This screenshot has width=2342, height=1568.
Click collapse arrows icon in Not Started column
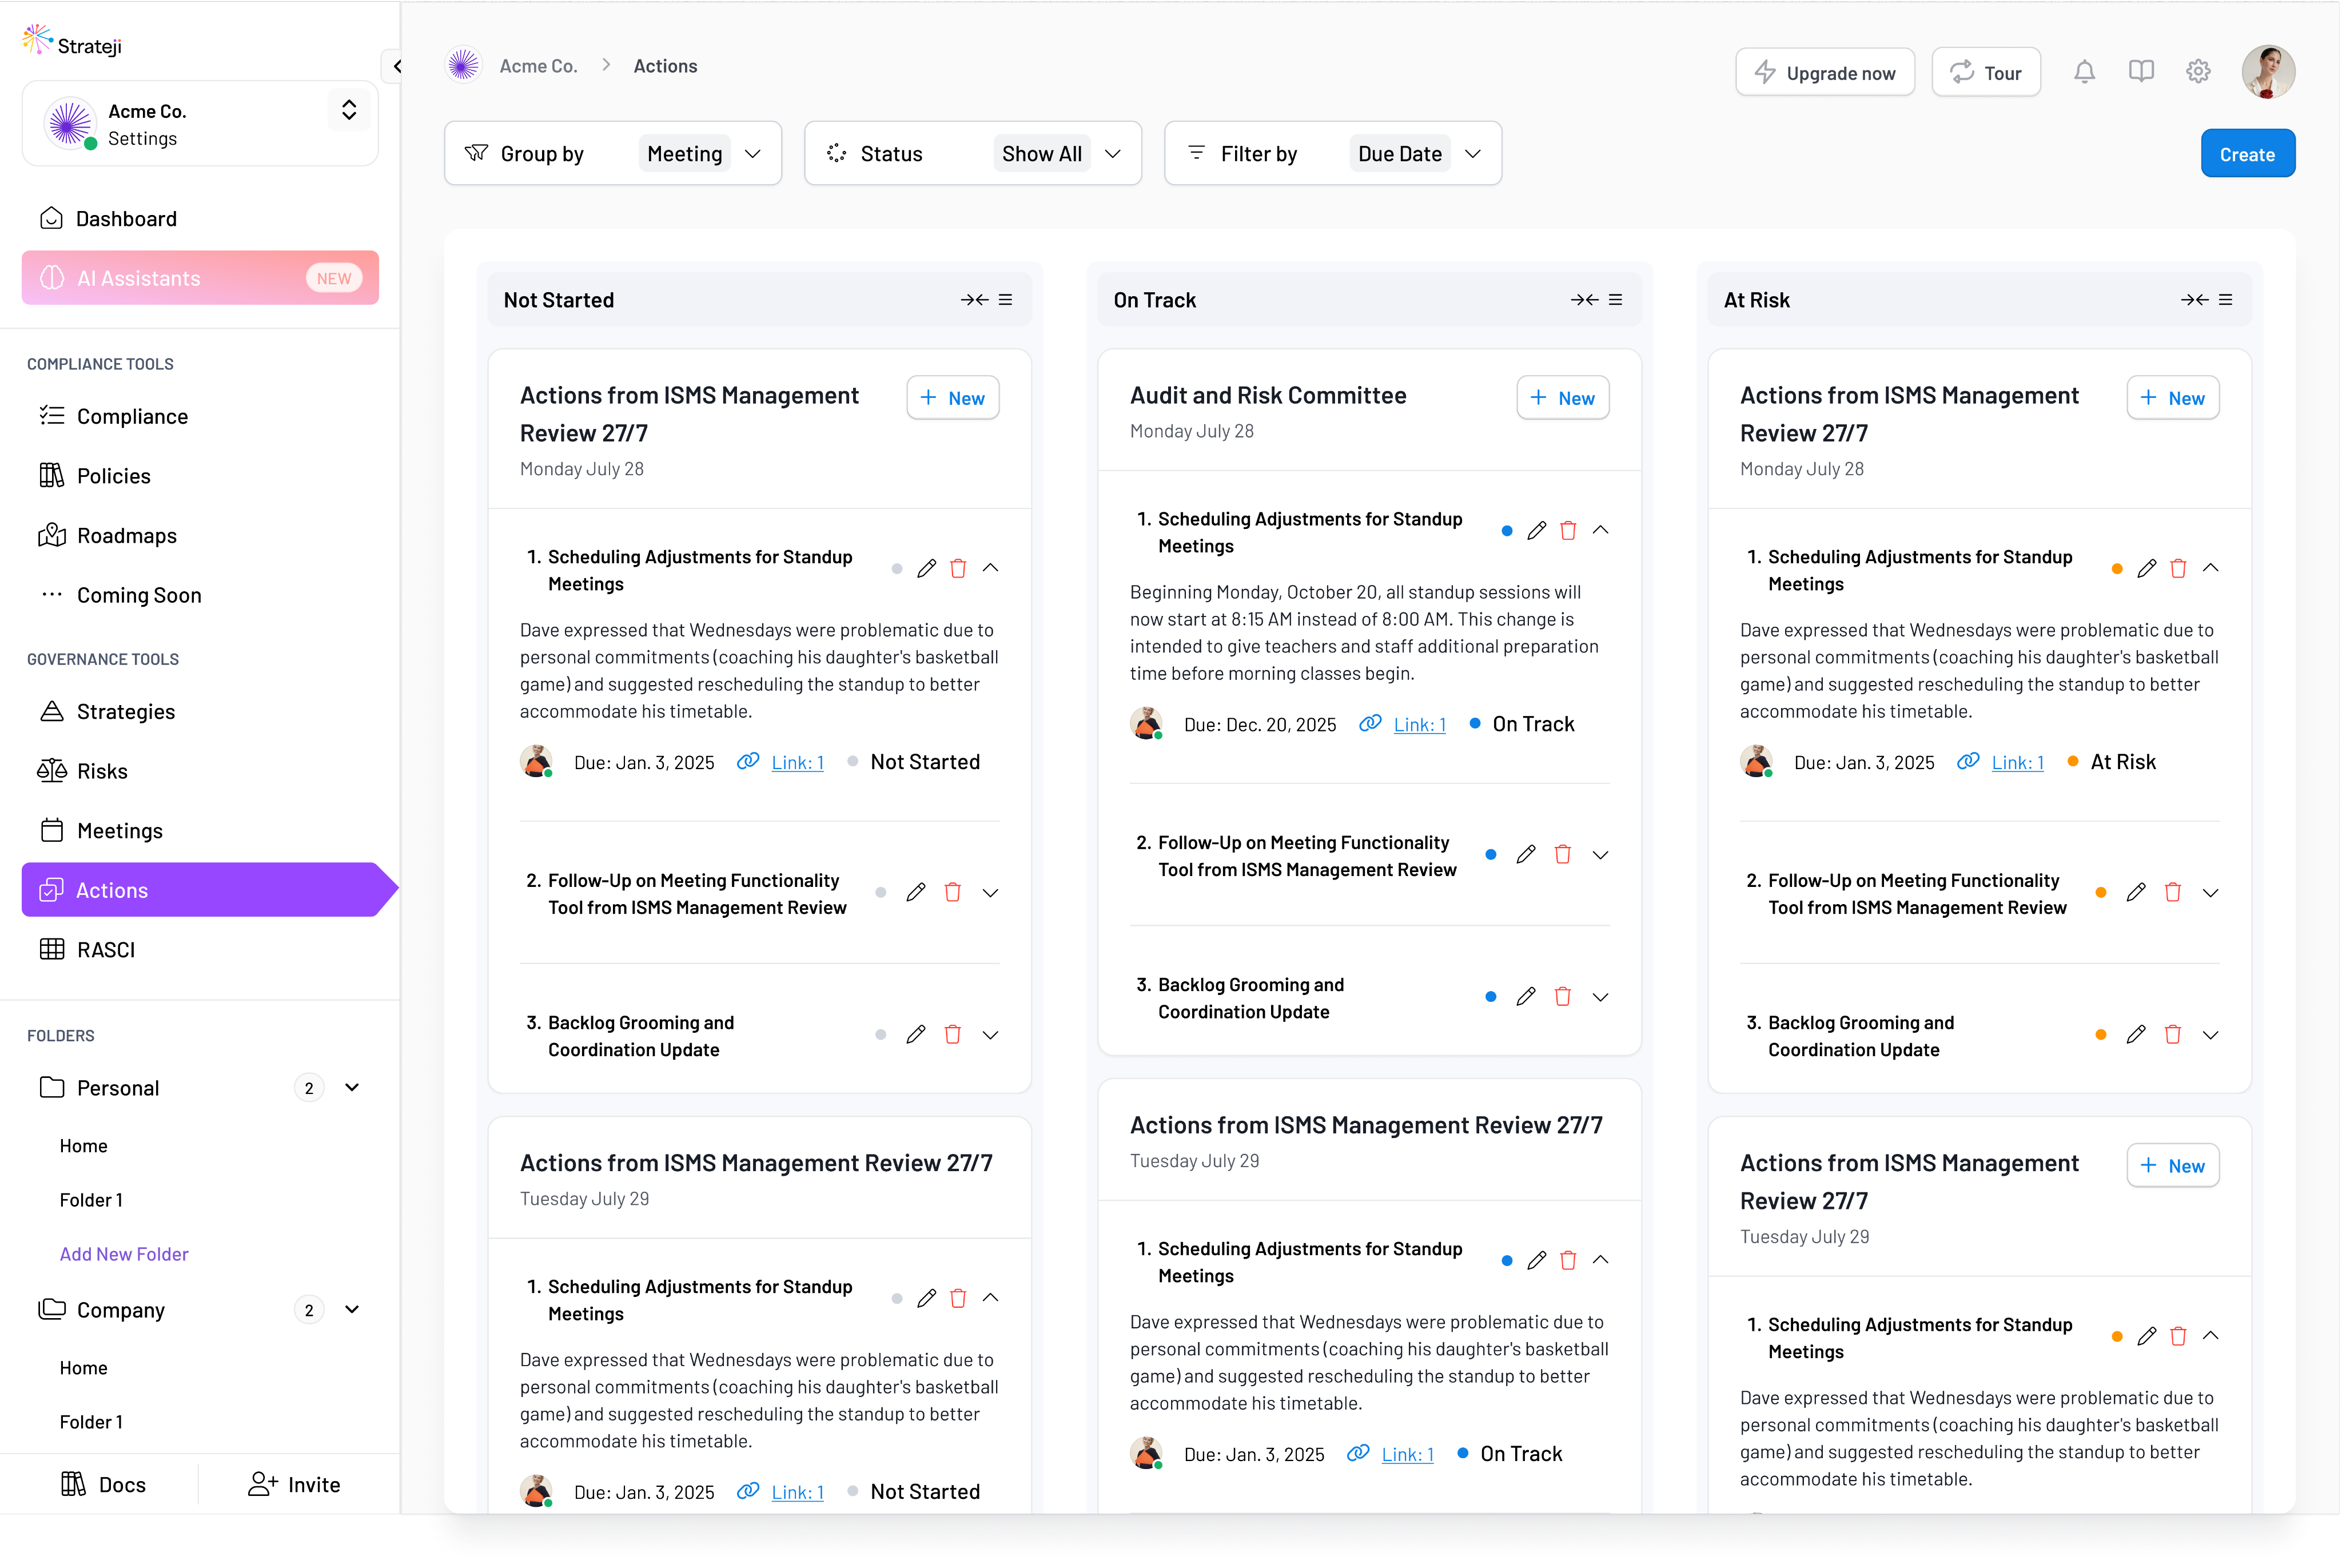pyautogui.click(x=974, y=300)
